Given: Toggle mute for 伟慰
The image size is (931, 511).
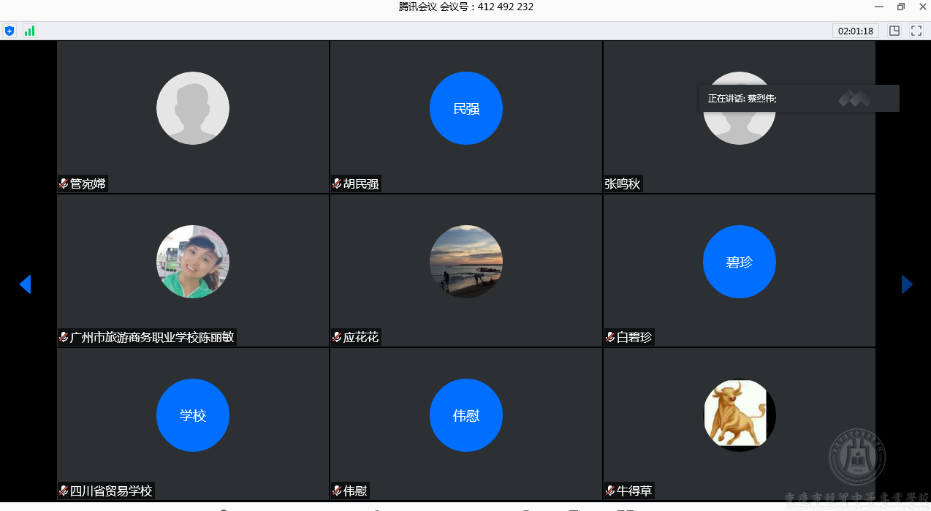Looking at the screenshot, I should click(x=336, y=491).
